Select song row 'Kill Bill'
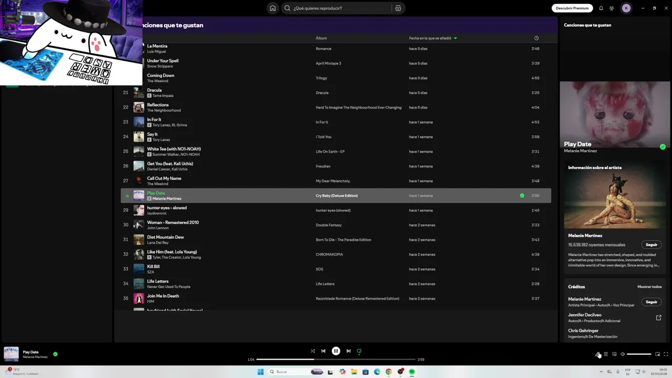 tap(336, 269)
